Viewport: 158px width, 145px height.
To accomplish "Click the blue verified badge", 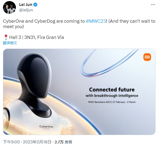I will tap(35, 5).
